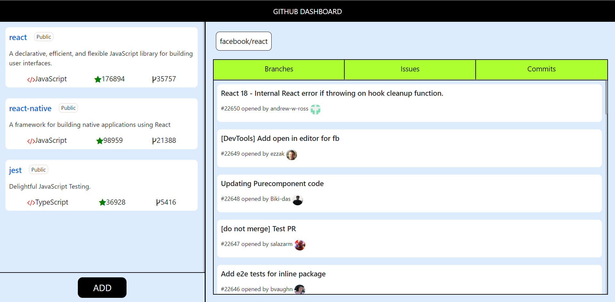Click the fork icon beside 35757
The width and height of the screenshot is (615, 302).
[154, 79]
